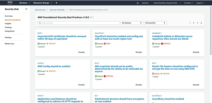Open AWS Config should be enabled title
Screen dimensions: 212x103
[54, 66]
